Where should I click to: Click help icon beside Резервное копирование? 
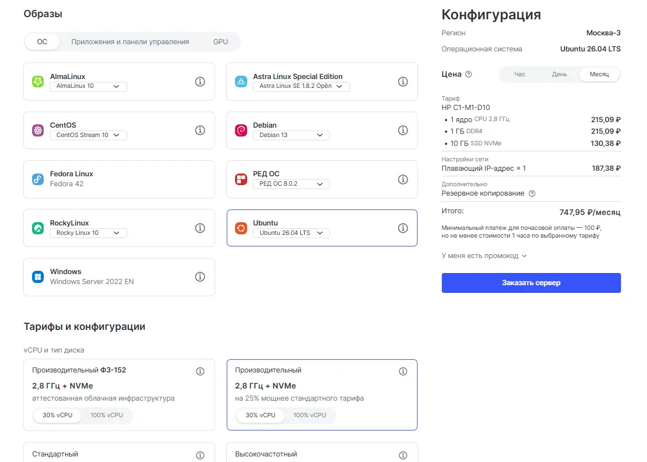click(x=533, y=193)
